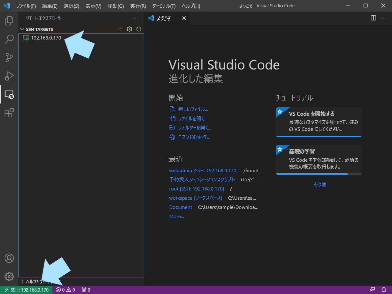Split the editor to the right
392x294 pixels.
[x=373, y=18]
